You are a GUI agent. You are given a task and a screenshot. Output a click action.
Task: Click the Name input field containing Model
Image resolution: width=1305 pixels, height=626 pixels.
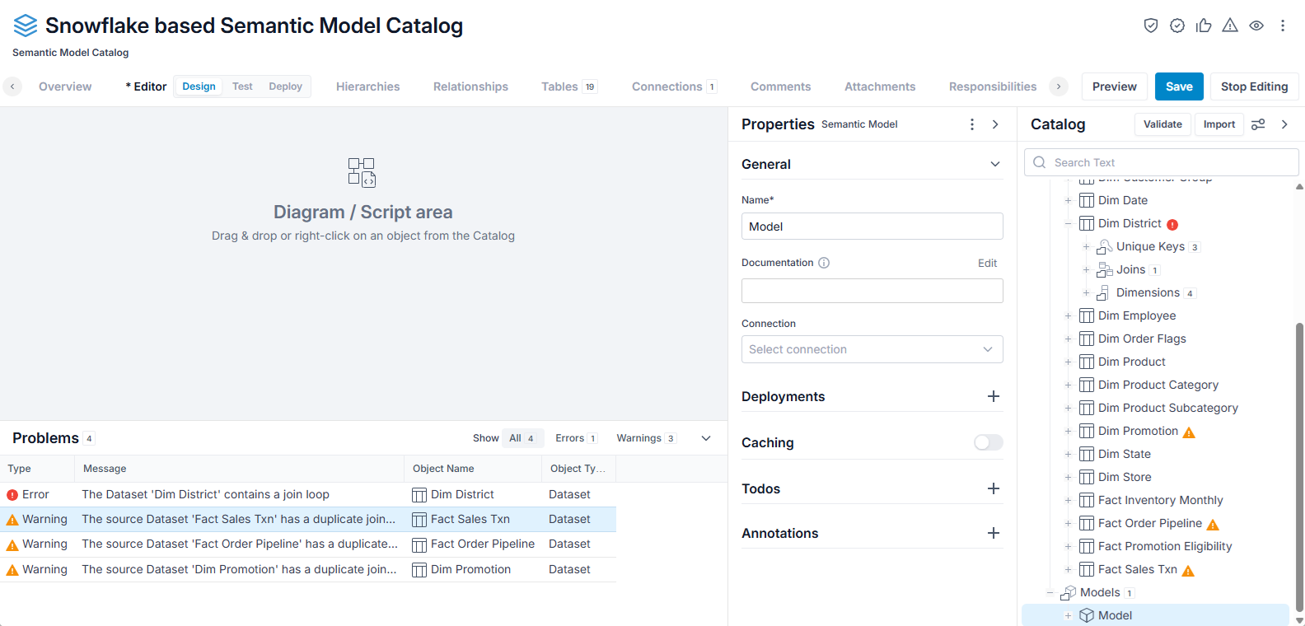(x=872, y=227)
